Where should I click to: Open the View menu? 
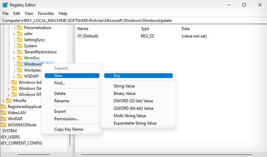coord(29,14)
